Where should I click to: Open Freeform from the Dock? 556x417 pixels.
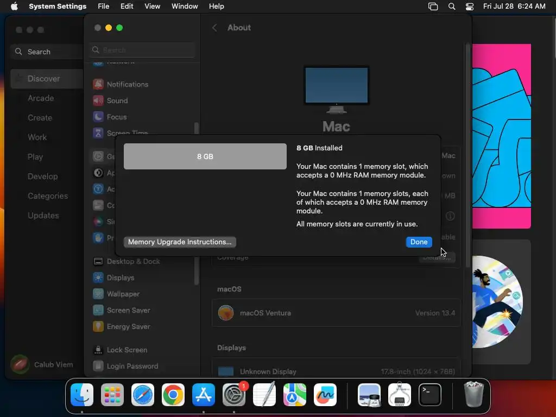click(325, 395)
